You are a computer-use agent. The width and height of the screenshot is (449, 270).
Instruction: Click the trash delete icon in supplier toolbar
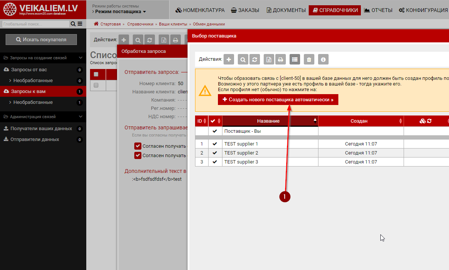pyautogui.click(x=309, y=59)
